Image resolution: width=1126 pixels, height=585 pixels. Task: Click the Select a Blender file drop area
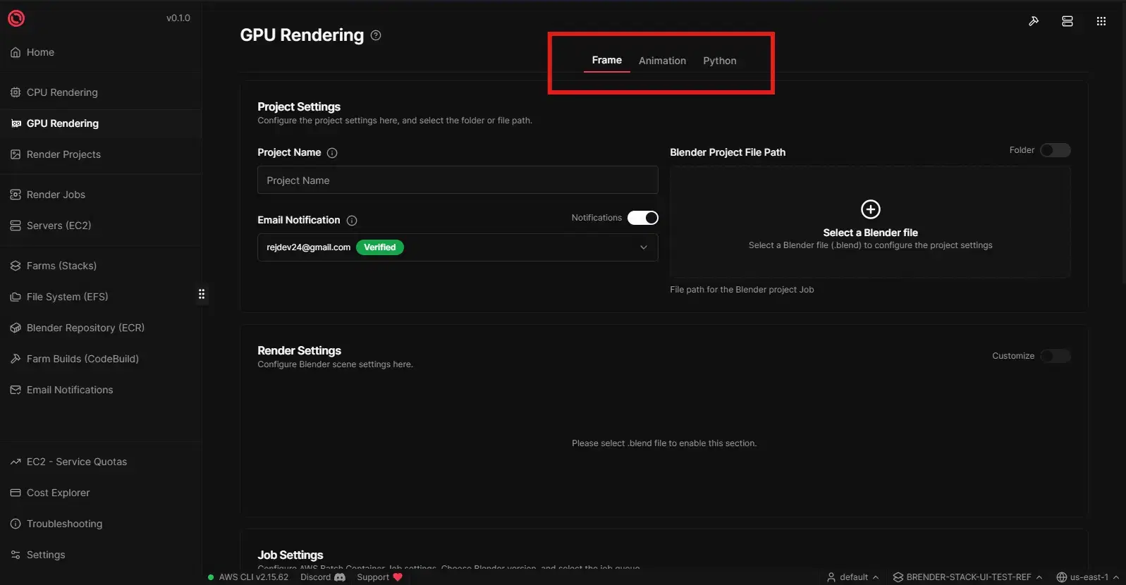(x=870, y=221)
